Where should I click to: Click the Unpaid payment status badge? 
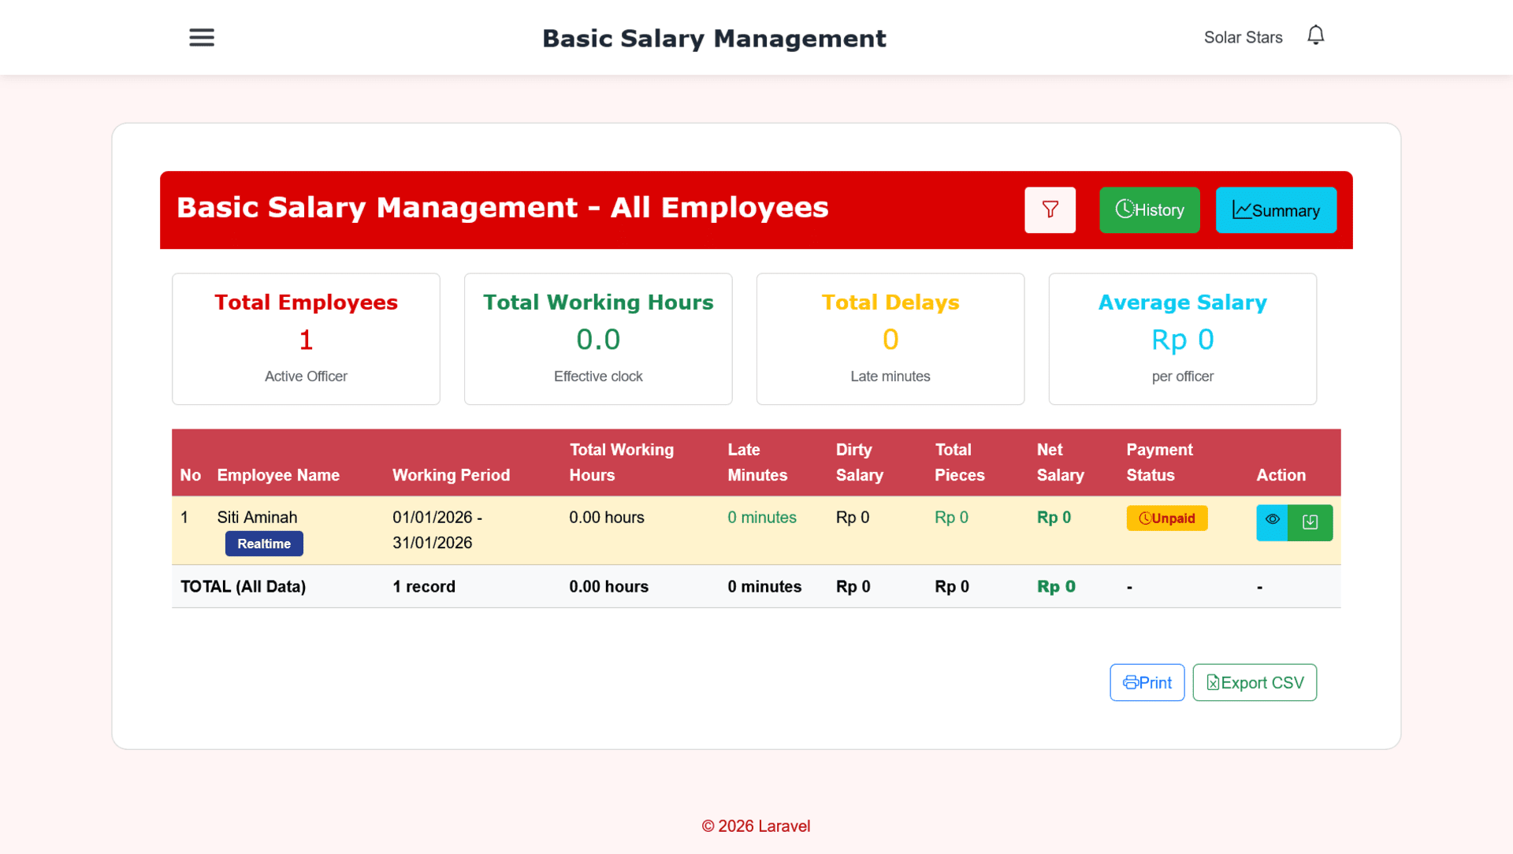(x=1166, y=518)
